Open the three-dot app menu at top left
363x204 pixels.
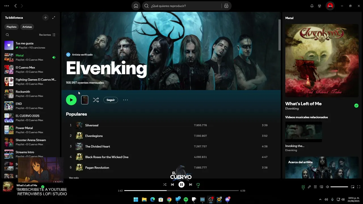pos(7,6)
